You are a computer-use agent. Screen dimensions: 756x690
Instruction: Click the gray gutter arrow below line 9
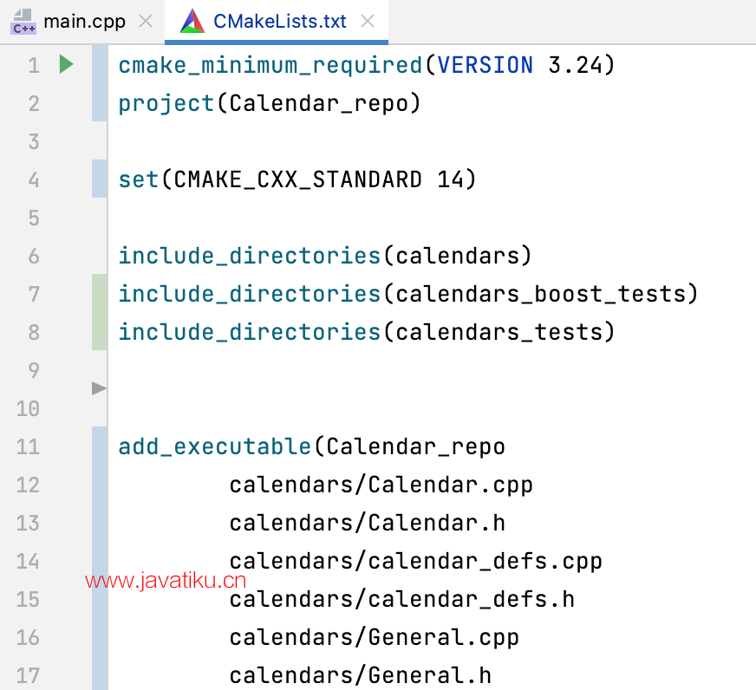click(x=99, y=389)
